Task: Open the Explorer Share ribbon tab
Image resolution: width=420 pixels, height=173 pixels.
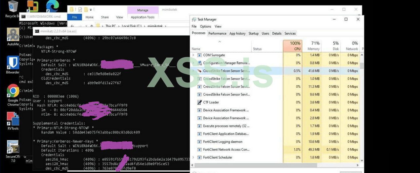Action: 105,17
